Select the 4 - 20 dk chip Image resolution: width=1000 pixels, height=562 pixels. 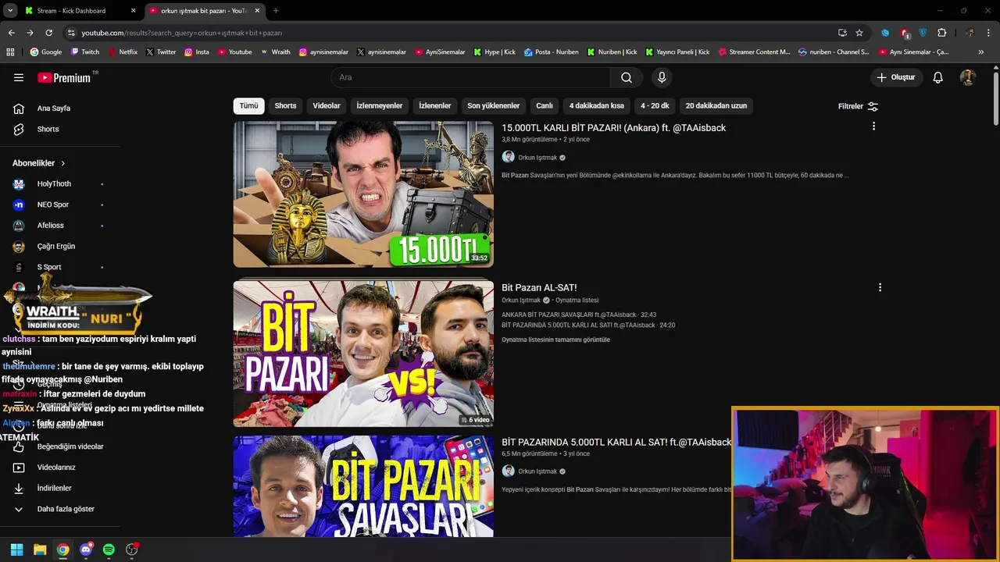655,105
